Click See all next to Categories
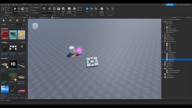Image resolution: width=192 pixels, height=108 pixels. click(x=23, y=28)
